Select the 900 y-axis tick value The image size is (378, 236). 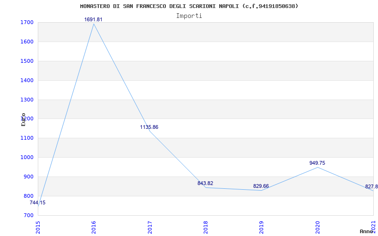click(x=28, y=177)
